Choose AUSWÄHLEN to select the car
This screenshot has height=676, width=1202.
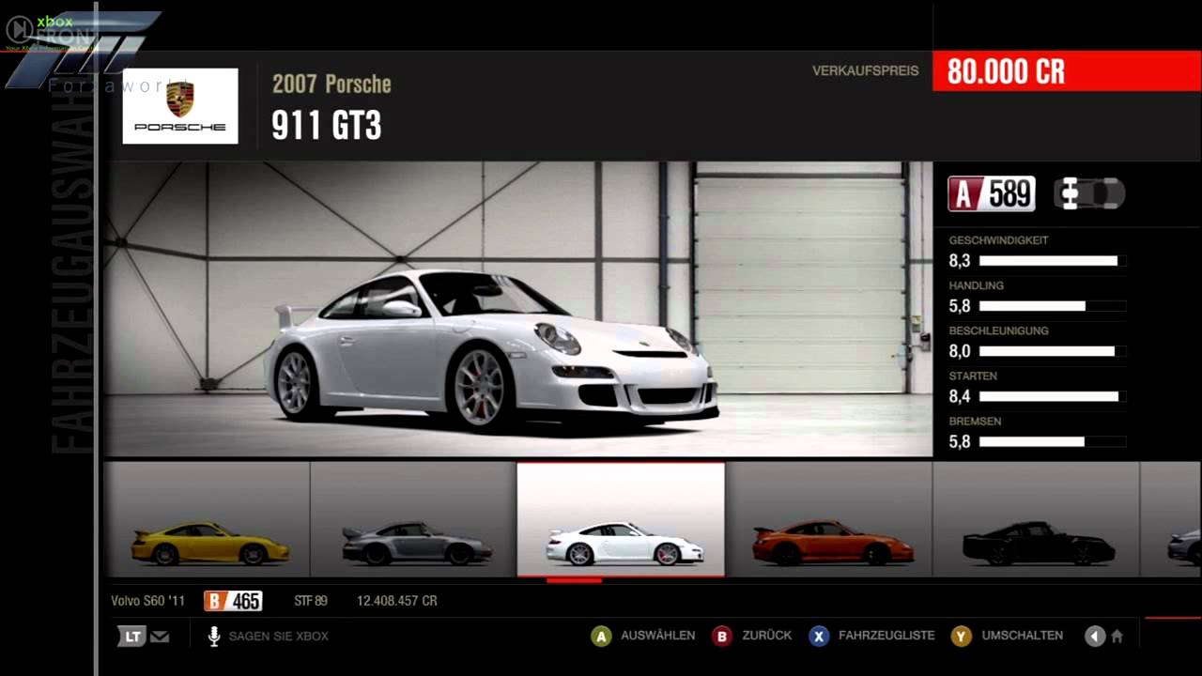(658, 636)
